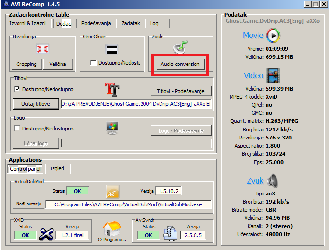
Task: Click the Video heading link
Action: tap(253, 75)
